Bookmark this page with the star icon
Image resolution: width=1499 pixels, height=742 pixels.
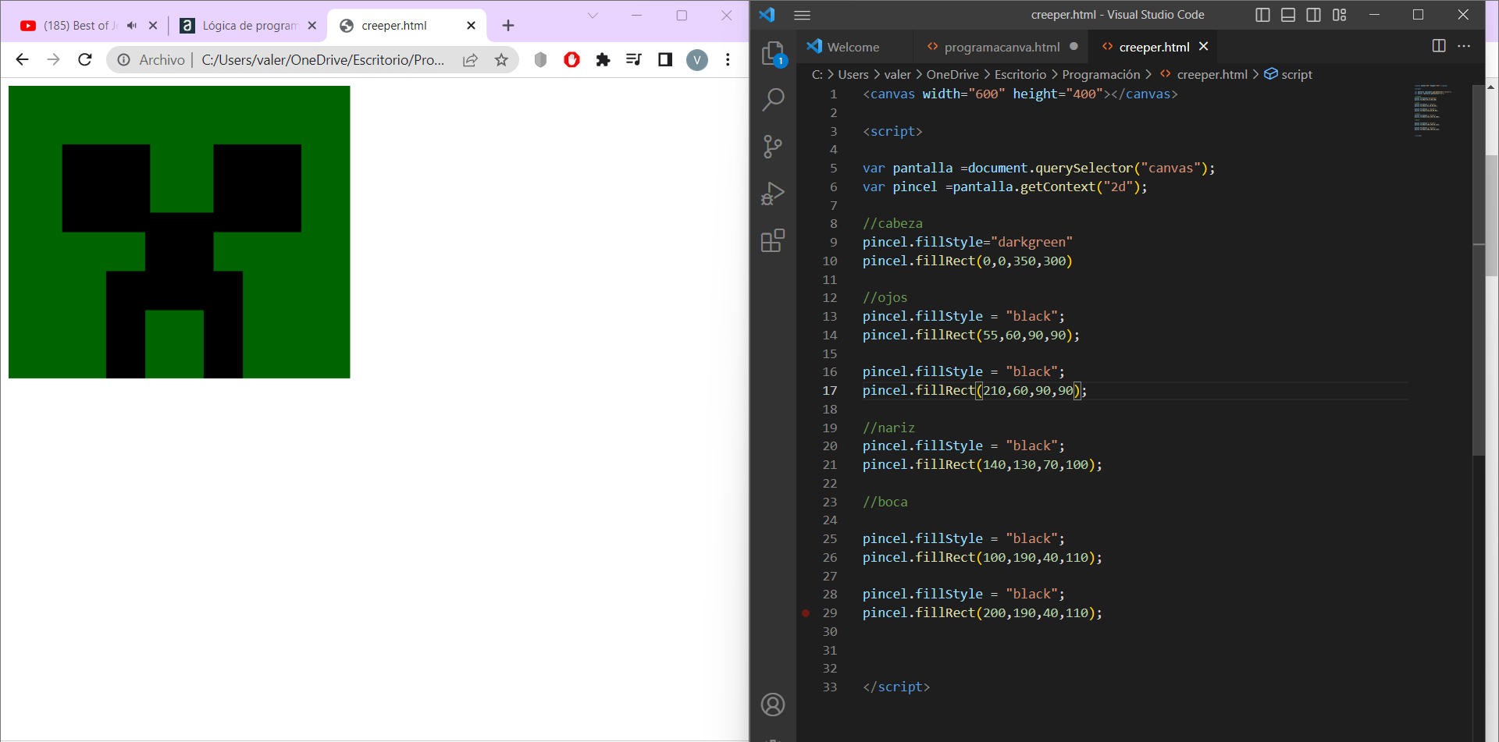point(501,60)
